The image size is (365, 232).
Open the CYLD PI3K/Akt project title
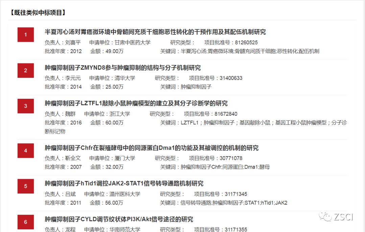point(119,220)
